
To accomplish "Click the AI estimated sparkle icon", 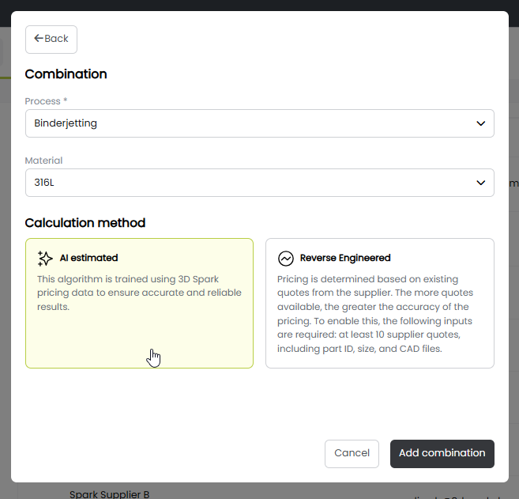I will (45, 259).
